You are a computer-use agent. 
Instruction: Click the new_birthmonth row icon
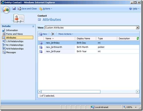coord(41,47)
